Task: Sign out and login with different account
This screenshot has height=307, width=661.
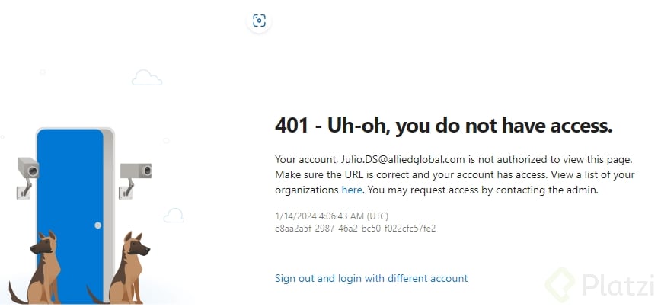Action: [x=371, y=278]
